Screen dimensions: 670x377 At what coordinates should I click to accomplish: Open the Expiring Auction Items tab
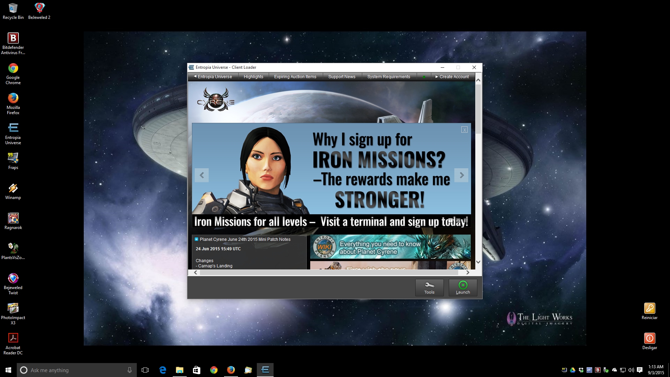295,77
